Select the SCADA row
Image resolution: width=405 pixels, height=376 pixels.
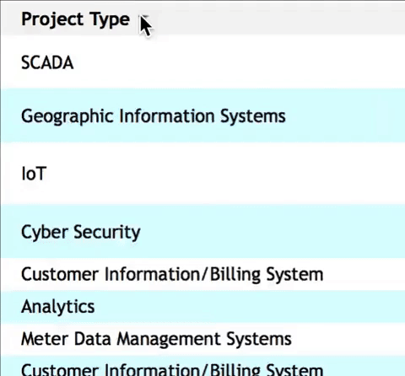pos(202,62)
